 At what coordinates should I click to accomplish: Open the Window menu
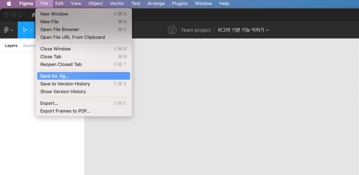coord(203,4)
